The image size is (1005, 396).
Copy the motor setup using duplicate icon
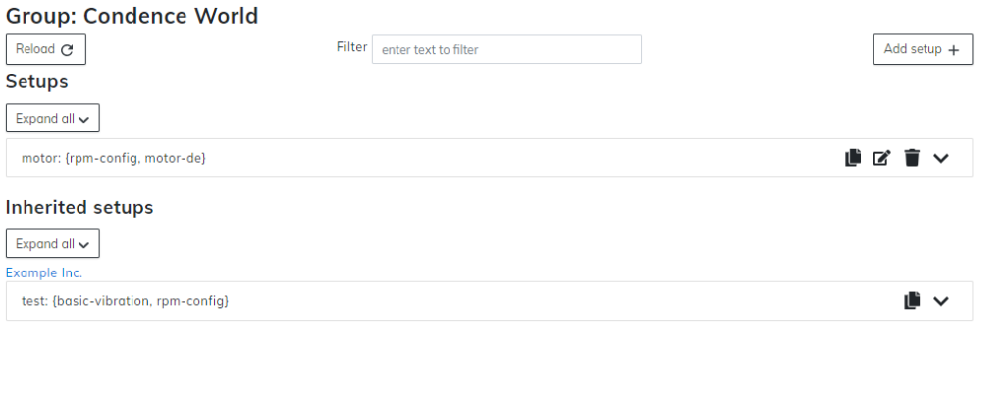tap(853, 158)
